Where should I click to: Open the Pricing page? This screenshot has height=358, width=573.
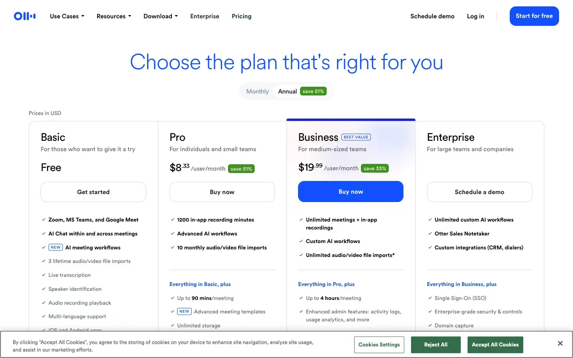tap(242, 16)
